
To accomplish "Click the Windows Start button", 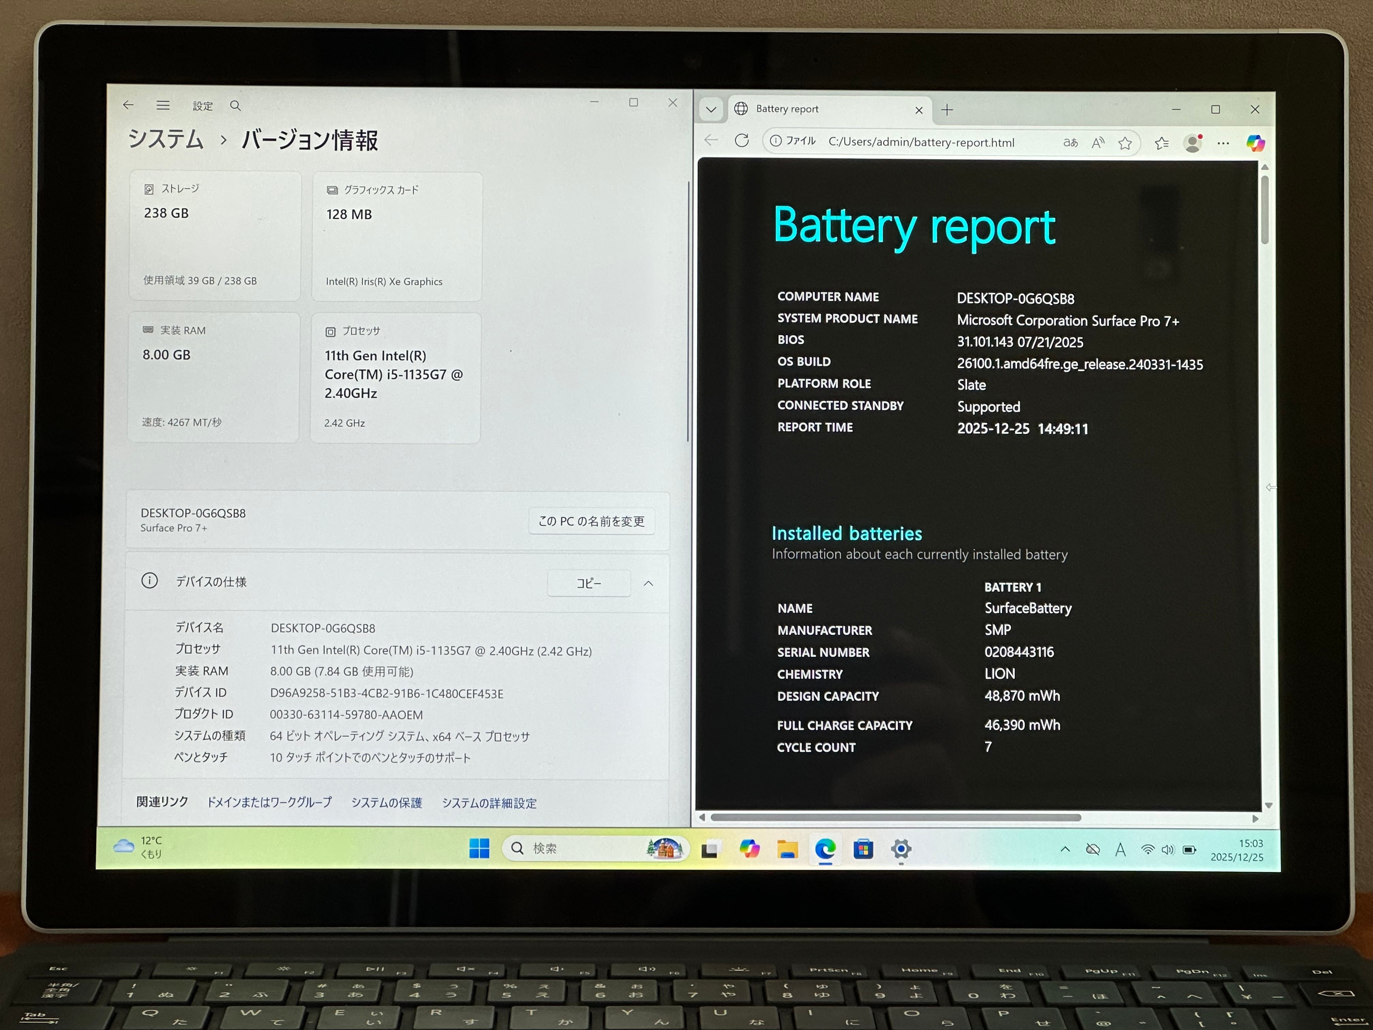I will point(479,849).
